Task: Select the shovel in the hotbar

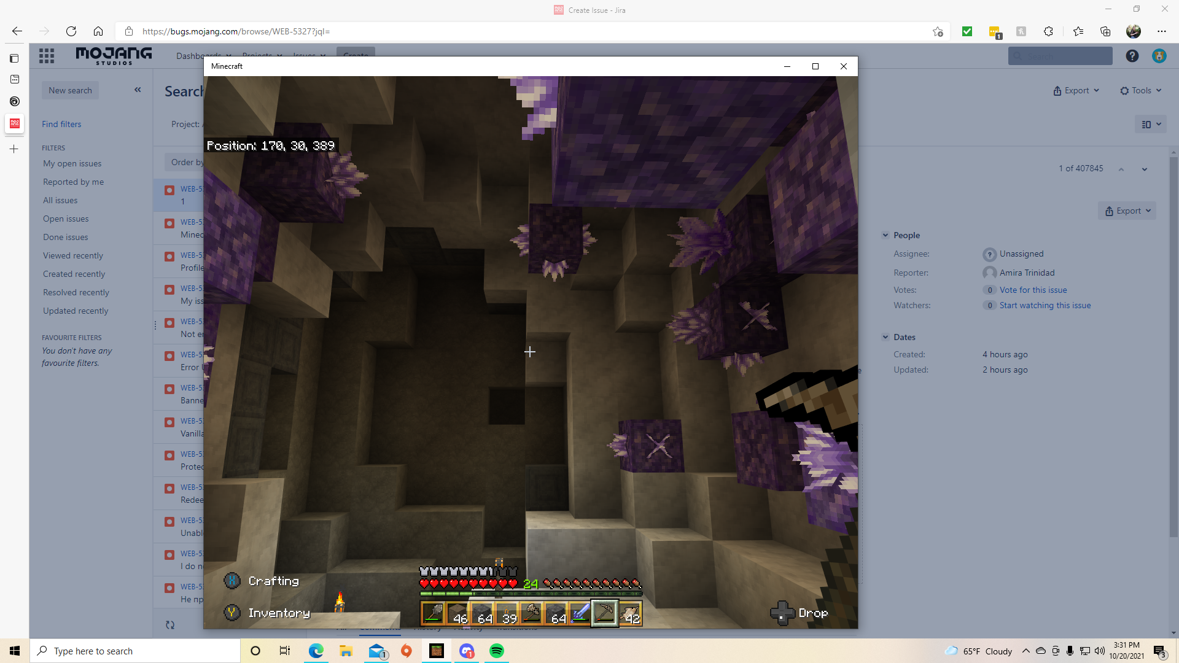Action: pyautogui.click(x=433, y=613)
